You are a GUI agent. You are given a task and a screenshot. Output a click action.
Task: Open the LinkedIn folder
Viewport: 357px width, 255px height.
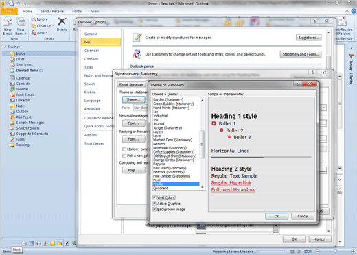tap(23, 100)
